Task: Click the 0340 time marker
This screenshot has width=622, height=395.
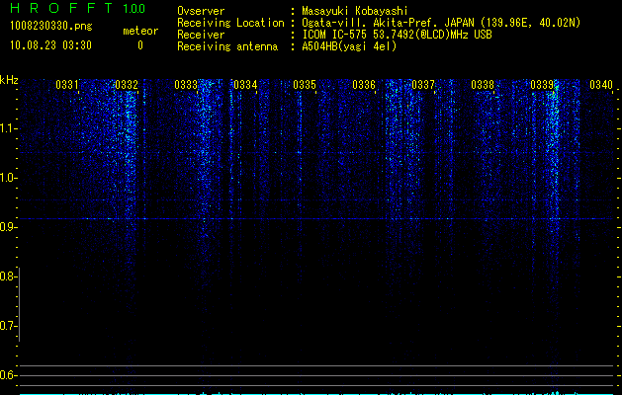Action: pyautogui.click(x=601, y=85)
